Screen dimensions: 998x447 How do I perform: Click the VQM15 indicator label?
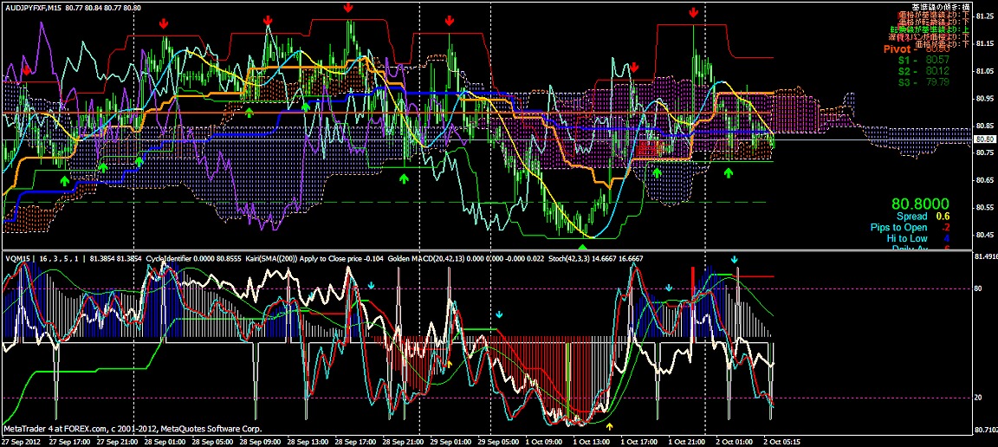16,259
